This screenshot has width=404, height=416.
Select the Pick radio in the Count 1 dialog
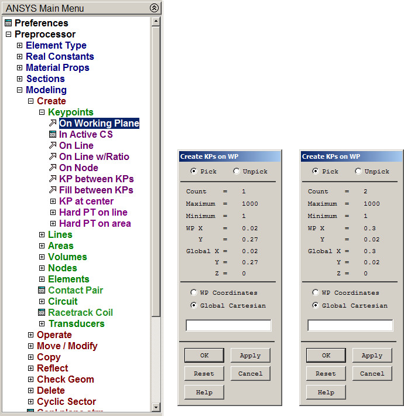pos(194,171)
